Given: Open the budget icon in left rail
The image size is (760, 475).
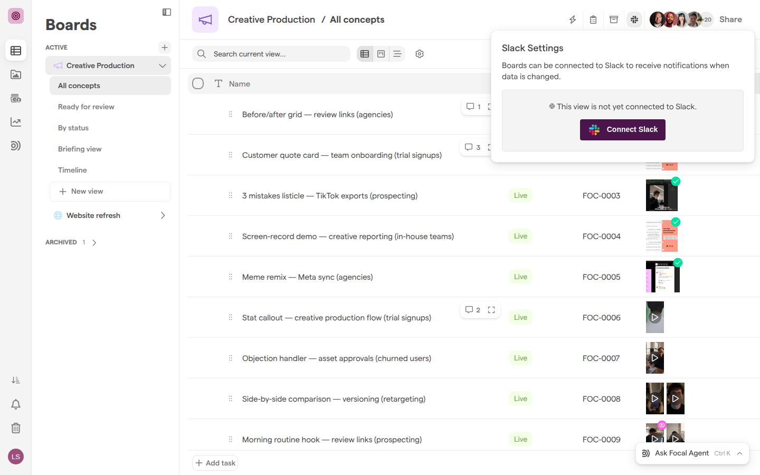Looking at the screenshot, I should click(16, 98).
